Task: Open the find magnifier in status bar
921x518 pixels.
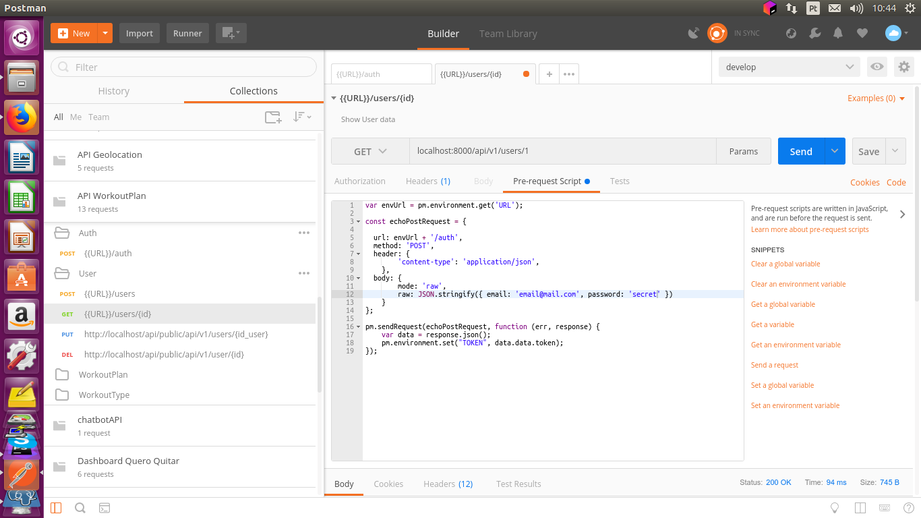Action: 80,508
